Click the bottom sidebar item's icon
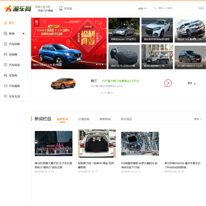 tap(6, 96)
